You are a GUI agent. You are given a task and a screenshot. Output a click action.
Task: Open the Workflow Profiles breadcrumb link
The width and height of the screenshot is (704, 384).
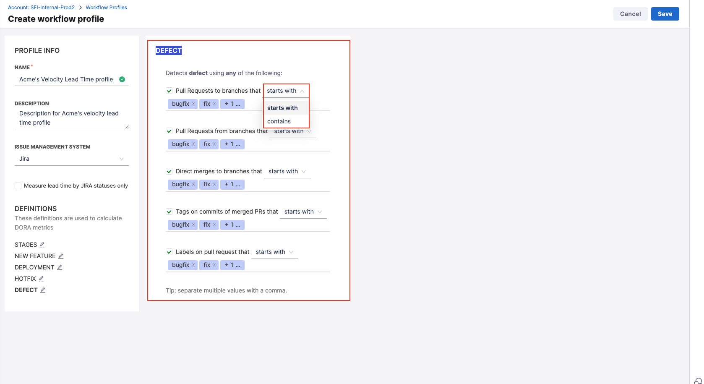[106, 8]
